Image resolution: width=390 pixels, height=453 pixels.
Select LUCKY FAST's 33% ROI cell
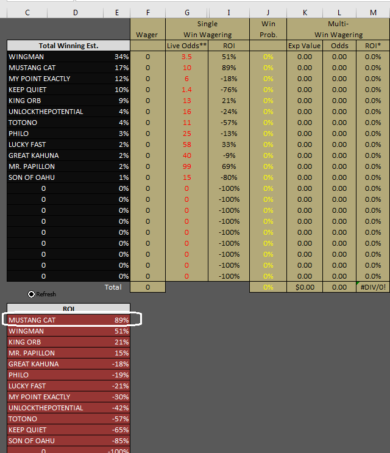click(x=228, y=144)
